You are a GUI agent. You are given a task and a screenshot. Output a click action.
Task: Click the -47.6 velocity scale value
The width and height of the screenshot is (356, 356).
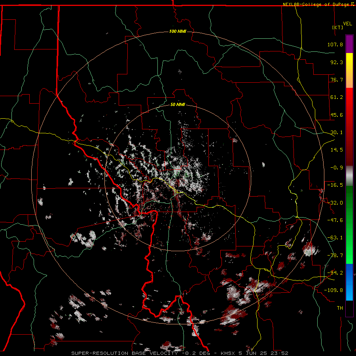pos(335,220)
